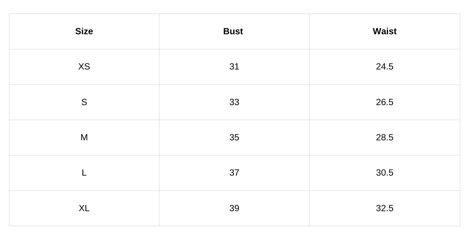Select the L size cell
The image size is (470, 235).
point(84,173)
